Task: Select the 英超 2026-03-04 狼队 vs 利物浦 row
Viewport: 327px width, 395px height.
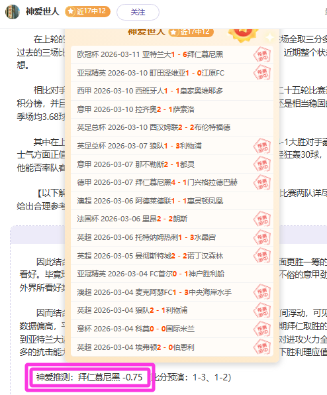Action: 172,310
